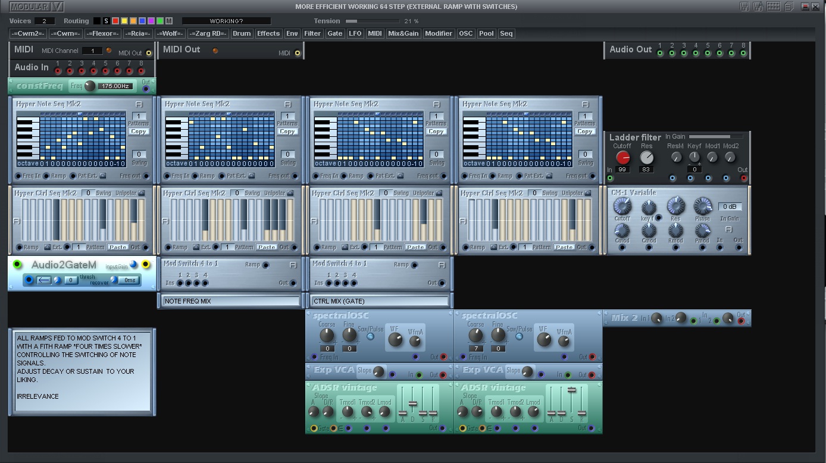Adjust the Sustain slider on second ADSR vintage
The image size is (826, 463).
(x=571, y=391)
